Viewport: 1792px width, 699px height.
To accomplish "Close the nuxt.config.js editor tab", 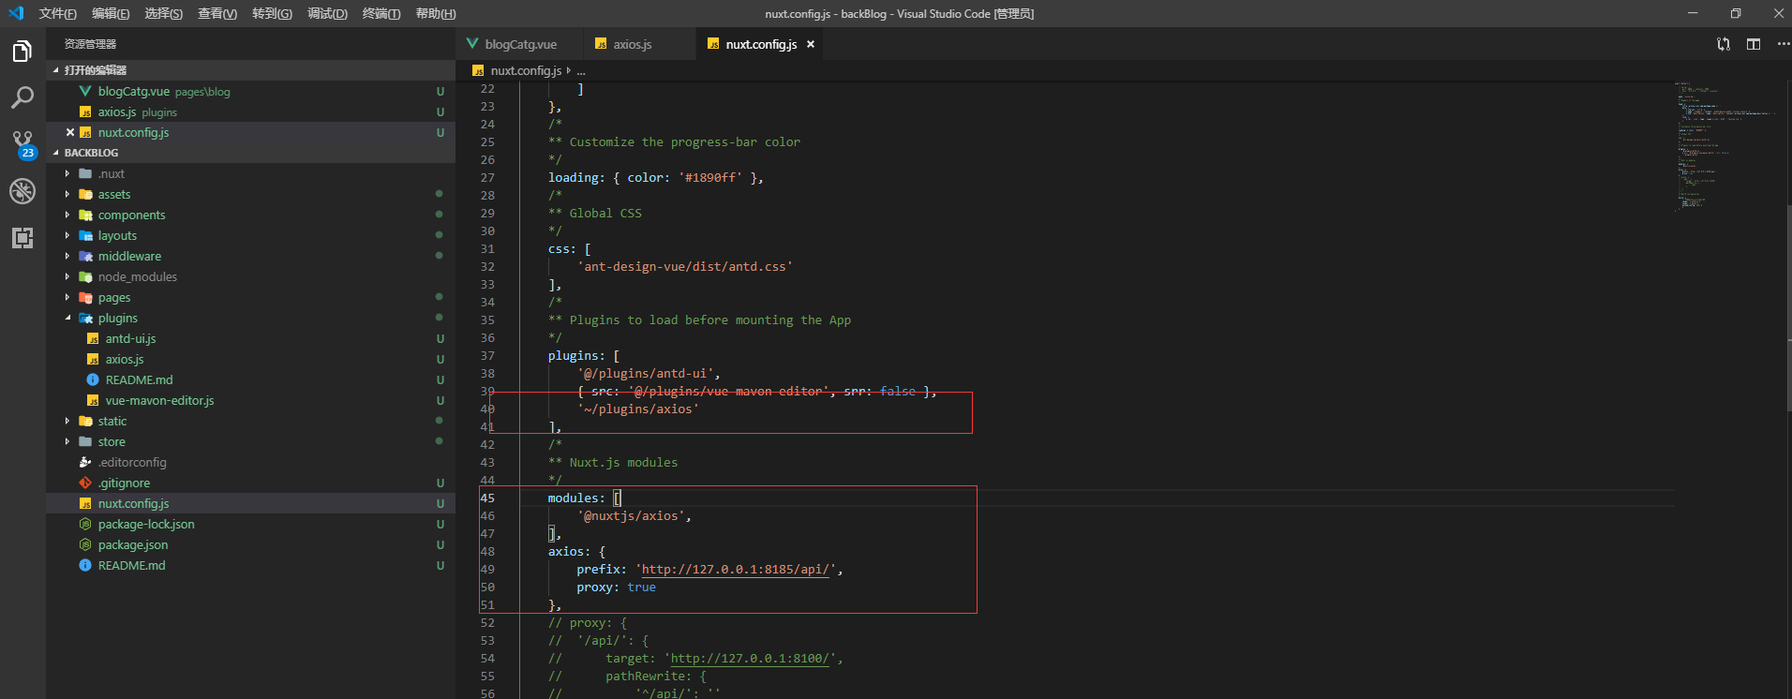I will coord(811,44).
